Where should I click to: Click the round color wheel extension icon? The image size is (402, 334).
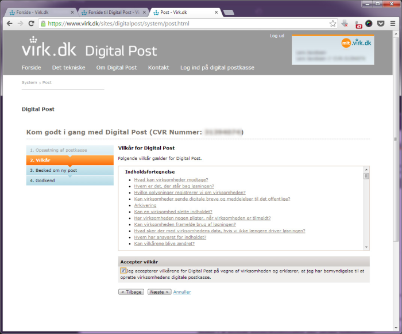click(x=369, y=24)
